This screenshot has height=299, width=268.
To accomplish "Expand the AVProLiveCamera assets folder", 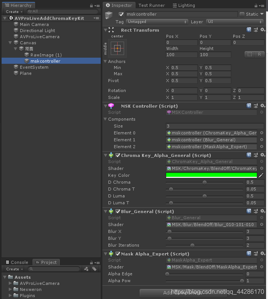I will coord(10,283).
